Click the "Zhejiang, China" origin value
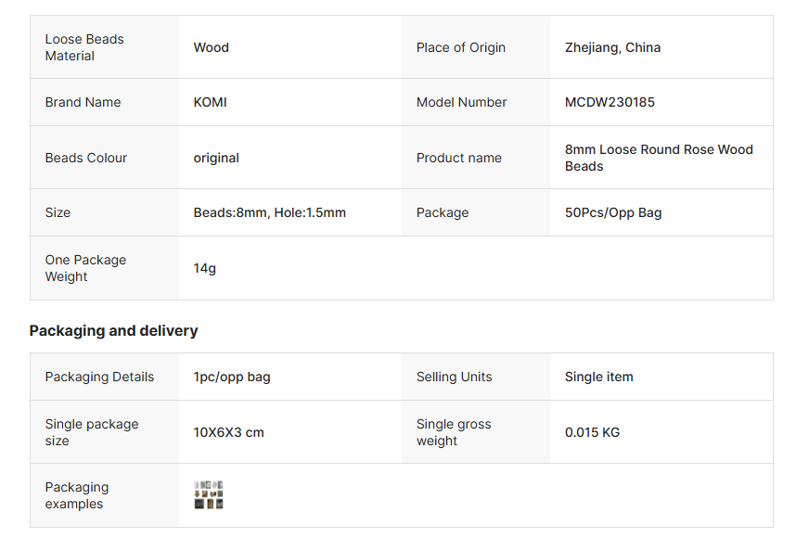 point(612,47)
